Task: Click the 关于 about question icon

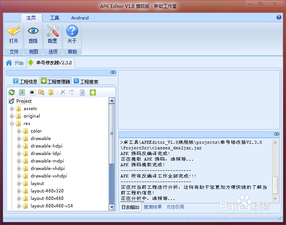Action: [72, 31]
